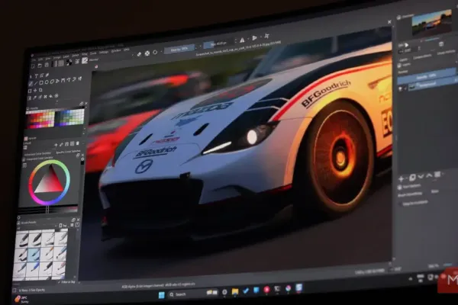458x305 pixels.
Task: Select the Crop tool
Action: (x=40, y=90)
